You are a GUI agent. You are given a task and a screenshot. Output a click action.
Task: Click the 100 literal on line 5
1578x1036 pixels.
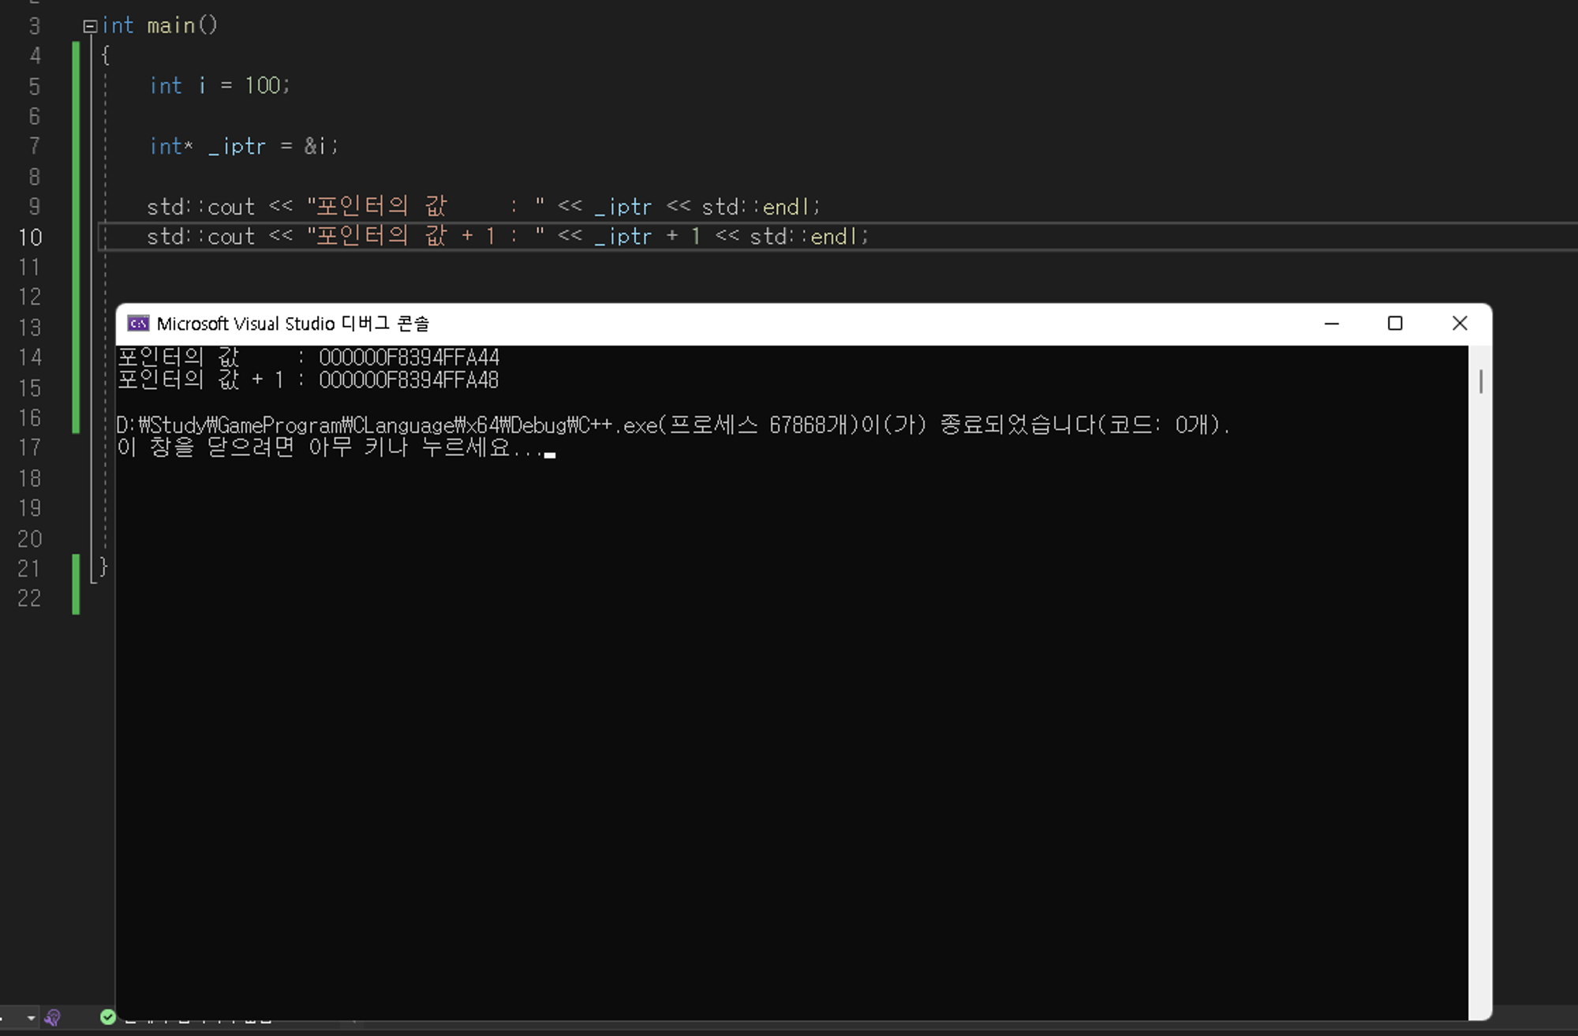(264, 85)
